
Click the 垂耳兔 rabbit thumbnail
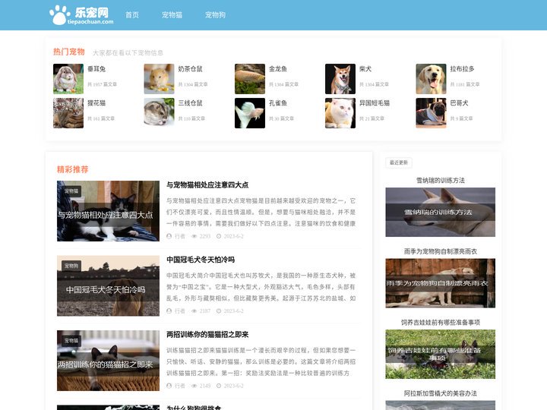click(x=68, y=79)
